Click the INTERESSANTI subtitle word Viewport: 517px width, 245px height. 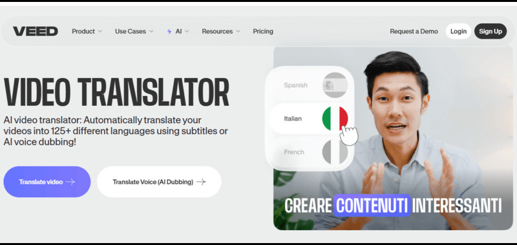pos(457,206)
